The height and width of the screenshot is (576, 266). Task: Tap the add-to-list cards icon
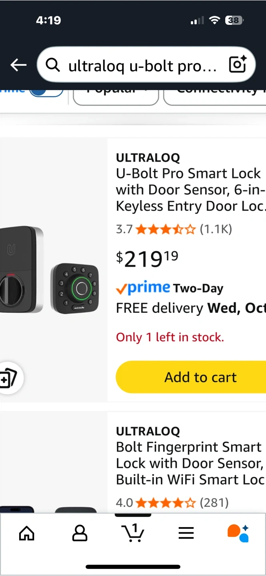point(9,378)
